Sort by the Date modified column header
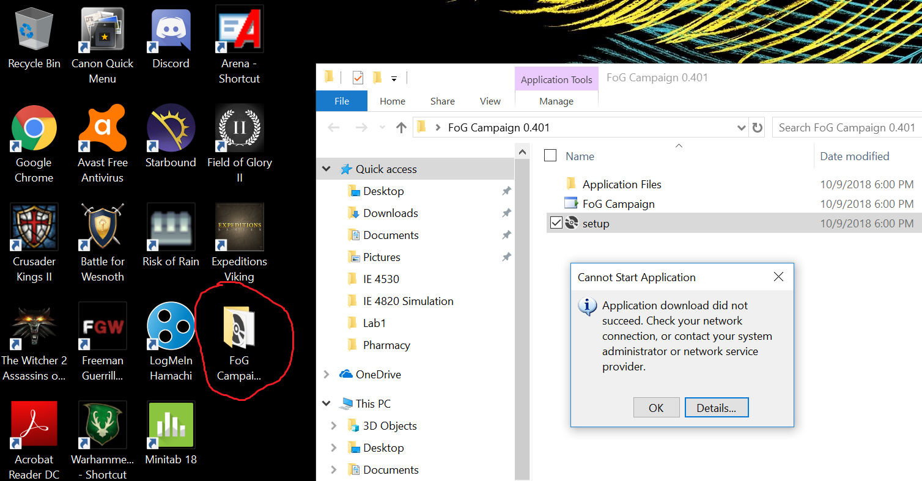The height and width of the screenshot is (481, 922). (x=855, y=156)
